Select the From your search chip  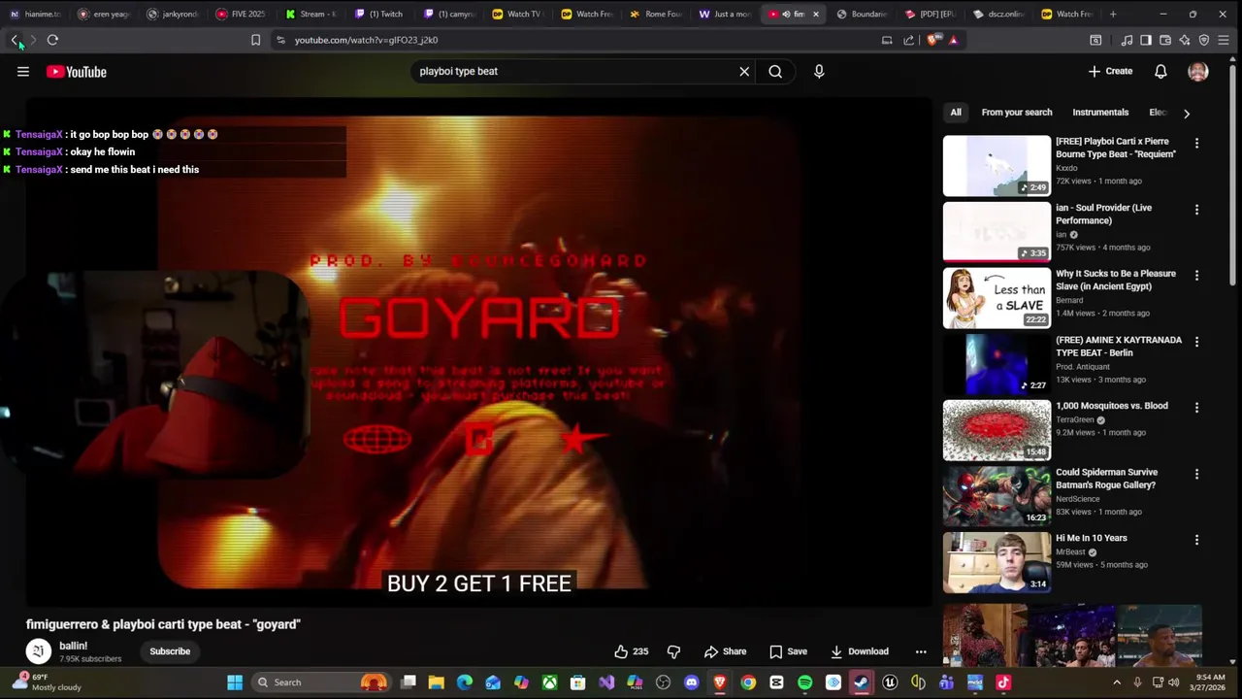coord(1017,113)
